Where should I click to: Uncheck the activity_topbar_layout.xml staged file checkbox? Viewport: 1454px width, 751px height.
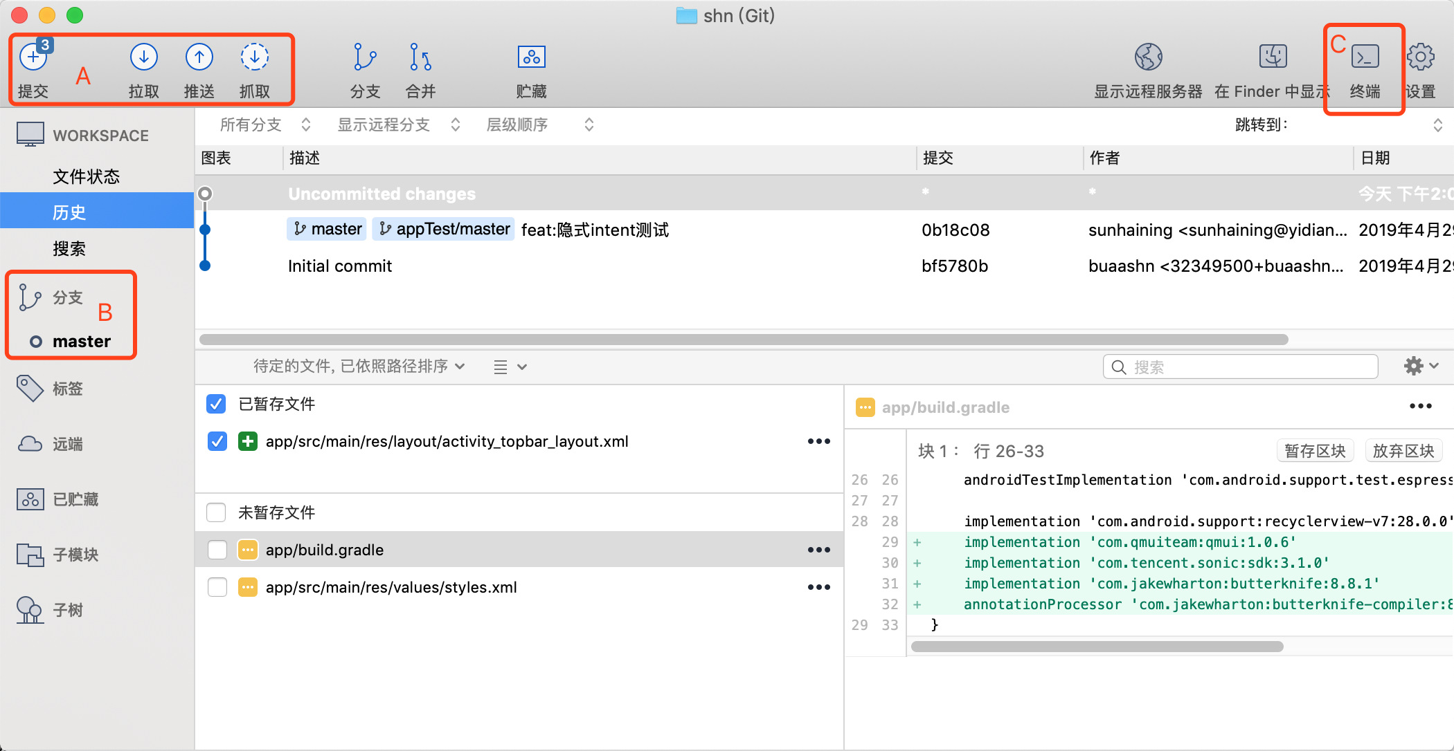point(217,441)
